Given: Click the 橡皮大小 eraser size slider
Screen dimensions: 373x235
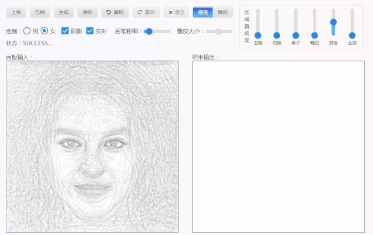Looking at the screenshot, I should pos(219,31).
